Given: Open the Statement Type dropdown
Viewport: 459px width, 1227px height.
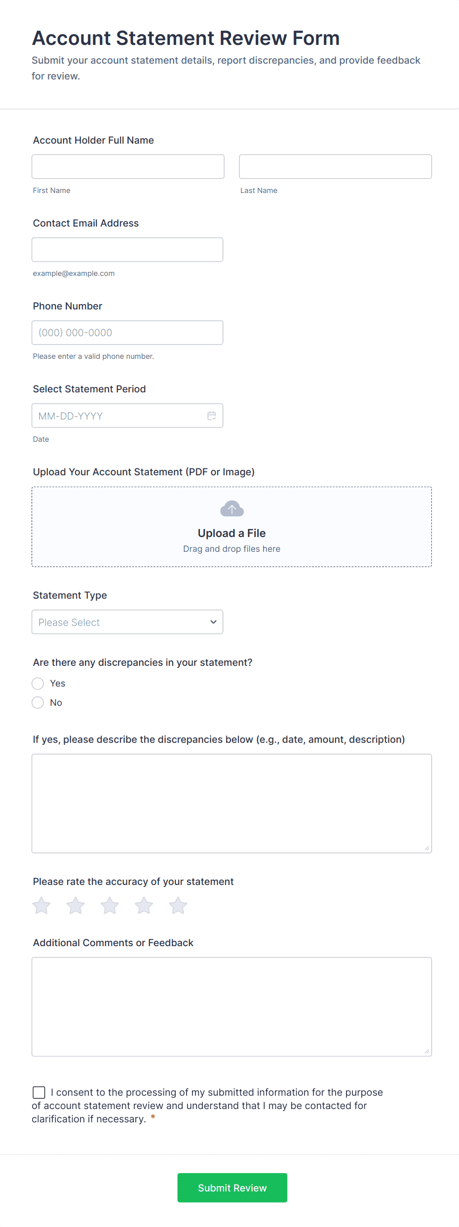Looking at the screenshot, I should click(x=127, y=622).
